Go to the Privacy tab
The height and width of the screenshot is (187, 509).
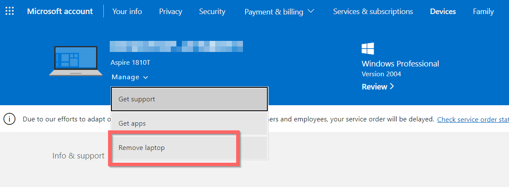pyautogui.click(x=170, y=12)
